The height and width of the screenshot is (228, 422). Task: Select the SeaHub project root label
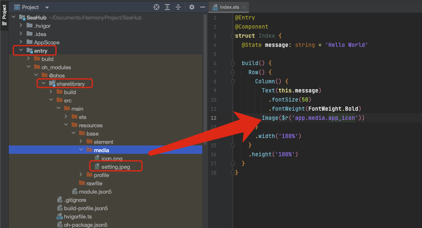coord(36,18)
